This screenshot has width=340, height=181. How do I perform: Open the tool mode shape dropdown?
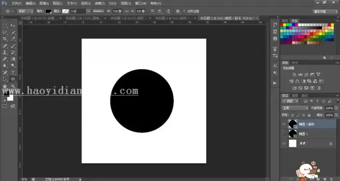tap(26, 11)
